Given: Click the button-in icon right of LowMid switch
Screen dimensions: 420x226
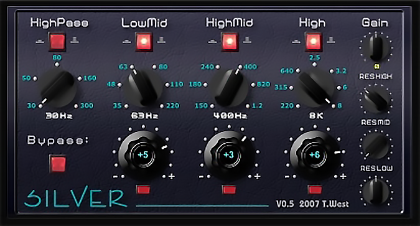Looking at the screenshot, I should (161, 40).
